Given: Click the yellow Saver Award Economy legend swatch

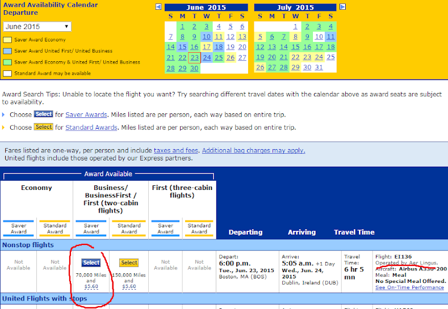Looking at the screenshot, I should (x=7, y=40).
